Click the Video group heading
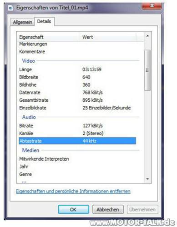 tap(29, 61)
